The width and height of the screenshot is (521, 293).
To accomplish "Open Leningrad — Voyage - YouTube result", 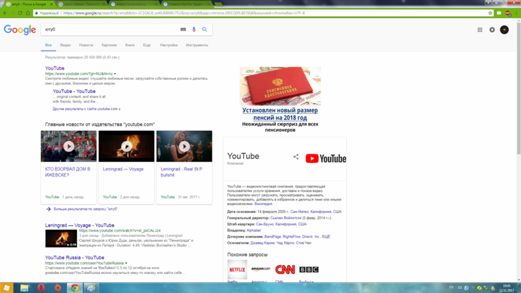I will (79, 225).
